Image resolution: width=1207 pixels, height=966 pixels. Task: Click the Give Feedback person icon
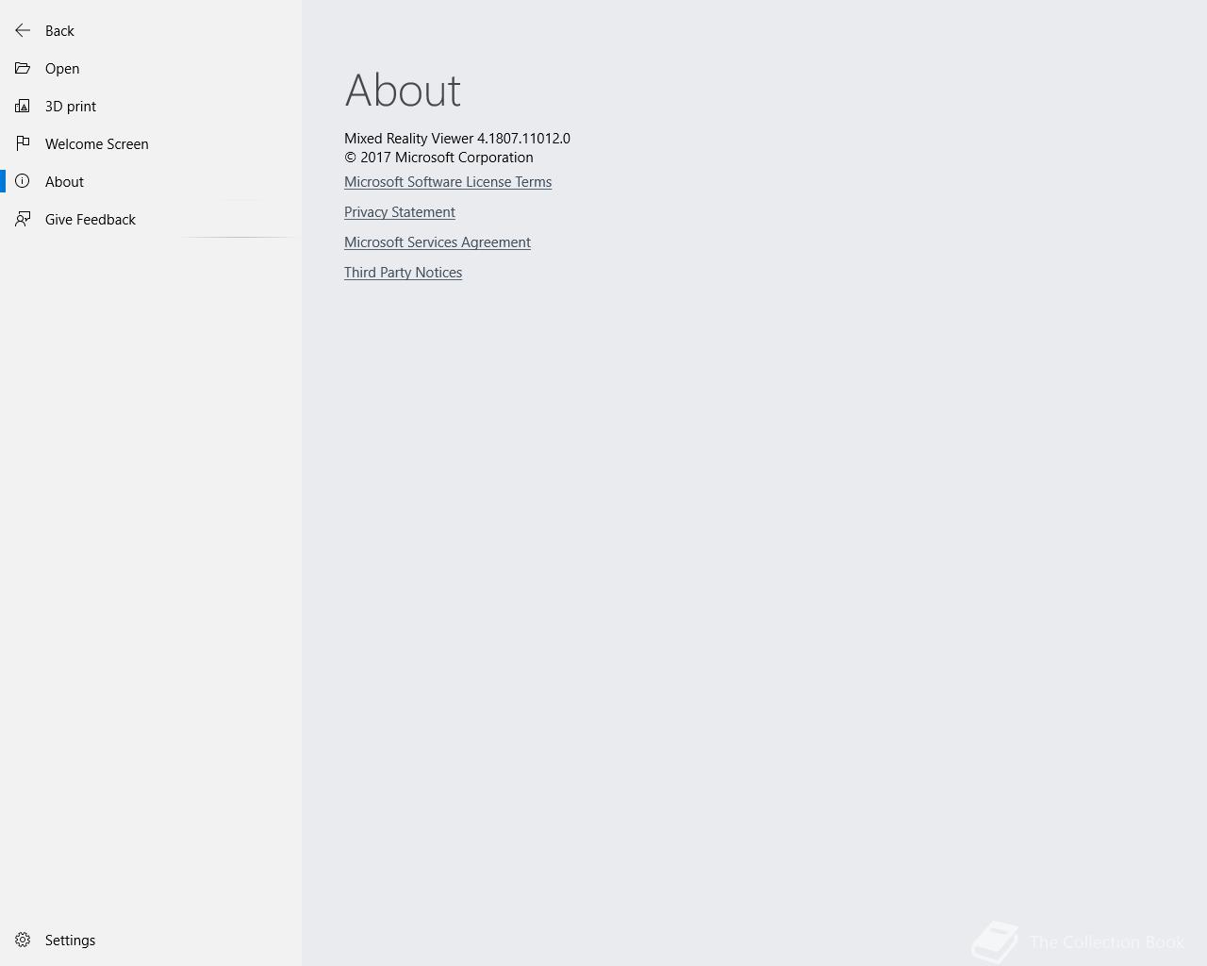pyautogui.click(x=23, y=219)
